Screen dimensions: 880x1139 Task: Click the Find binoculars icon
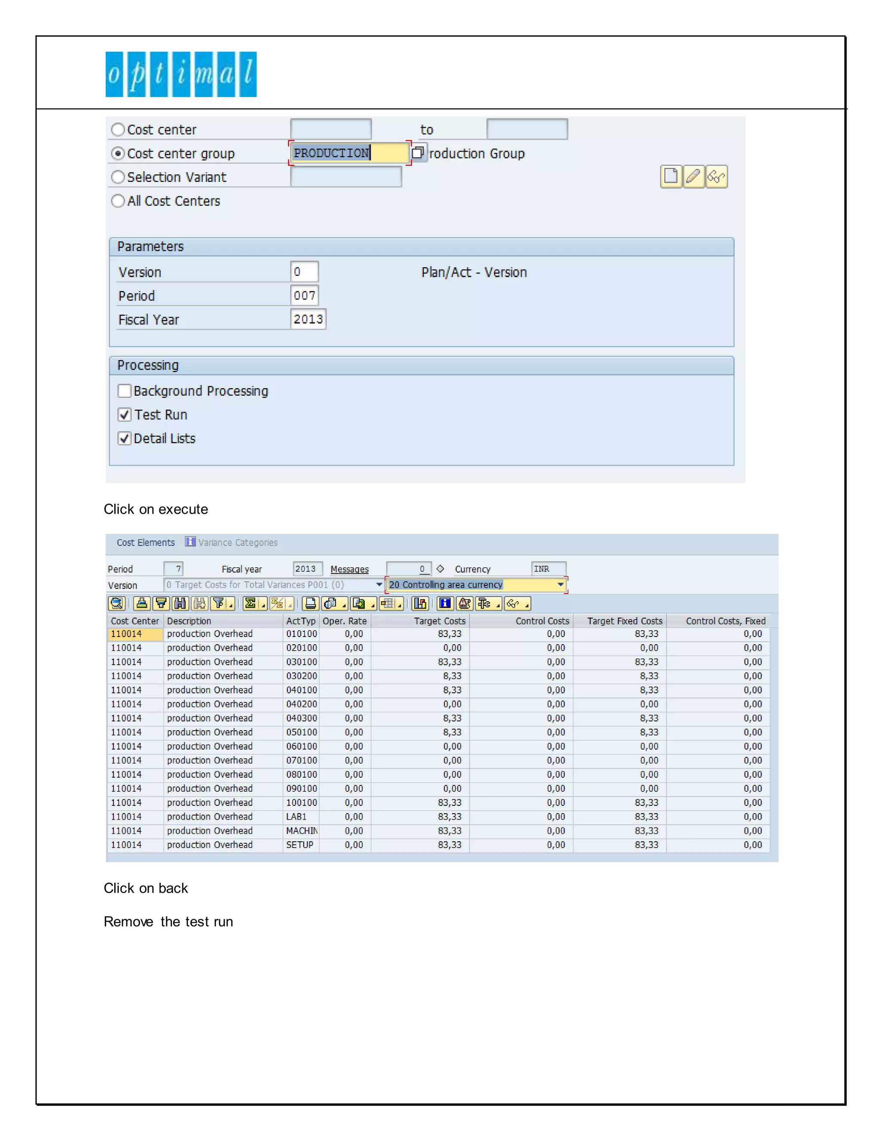tap(180, 603)
